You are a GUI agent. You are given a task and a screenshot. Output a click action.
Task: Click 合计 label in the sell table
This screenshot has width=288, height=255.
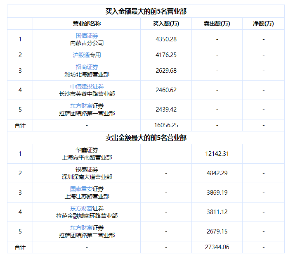click(20, 247)
